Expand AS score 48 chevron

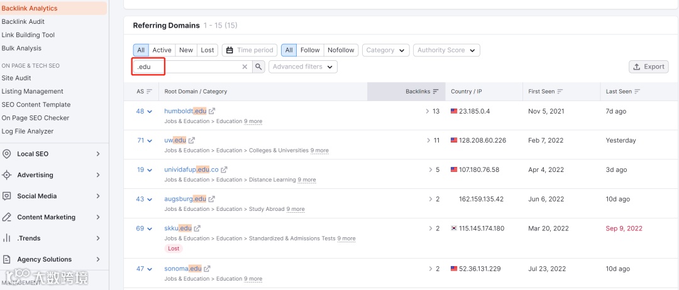(150, 112)
